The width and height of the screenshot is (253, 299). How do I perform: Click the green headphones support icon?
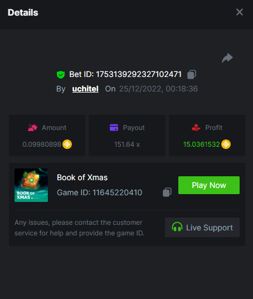[177, 227]
